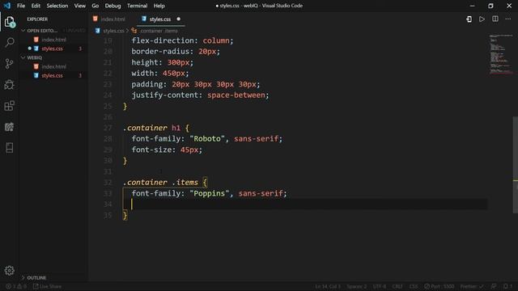Click the Port: 5500 Live Server indicator
The image size is (518, 291).
pyautogui.click(x=439, y=286)
